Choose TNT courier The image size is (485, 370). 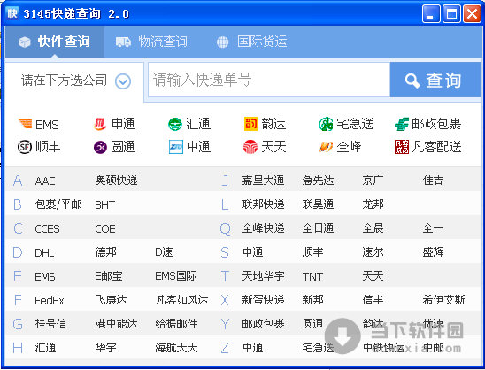point(312,276)
